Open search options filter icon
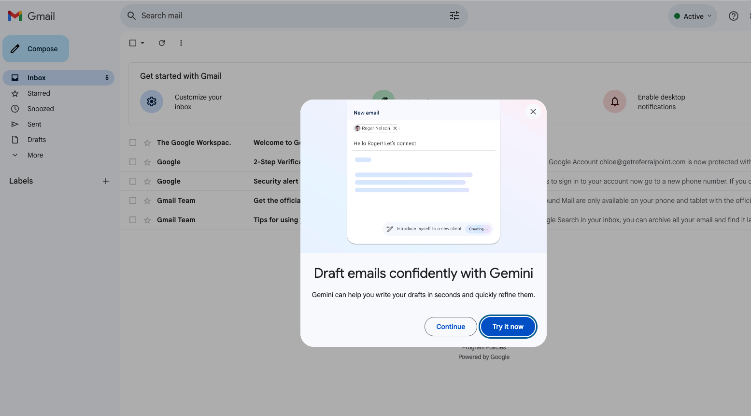The width and height of the screenshot is (751, 416). point(454,16)
